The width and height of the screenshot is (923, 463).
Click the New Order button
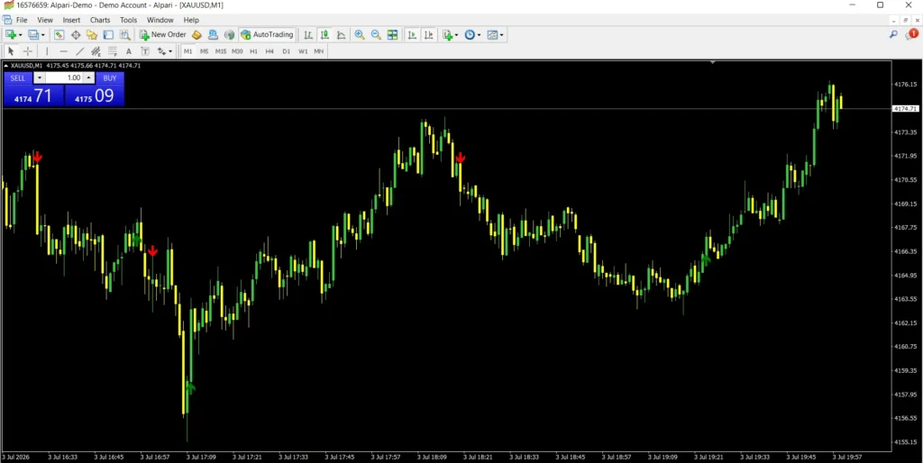(x=162, y=35)
